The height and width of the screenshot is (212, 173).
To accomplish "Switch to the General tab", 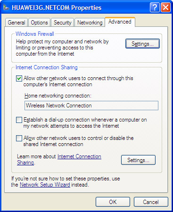I will (x=16, y=23).
